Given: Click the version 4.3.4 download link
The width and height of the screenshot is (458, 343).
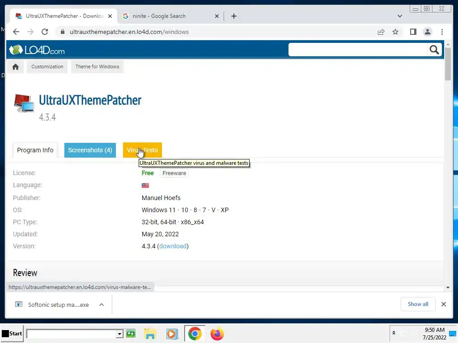Looking at the screenshot, I should tap(173, 246).
